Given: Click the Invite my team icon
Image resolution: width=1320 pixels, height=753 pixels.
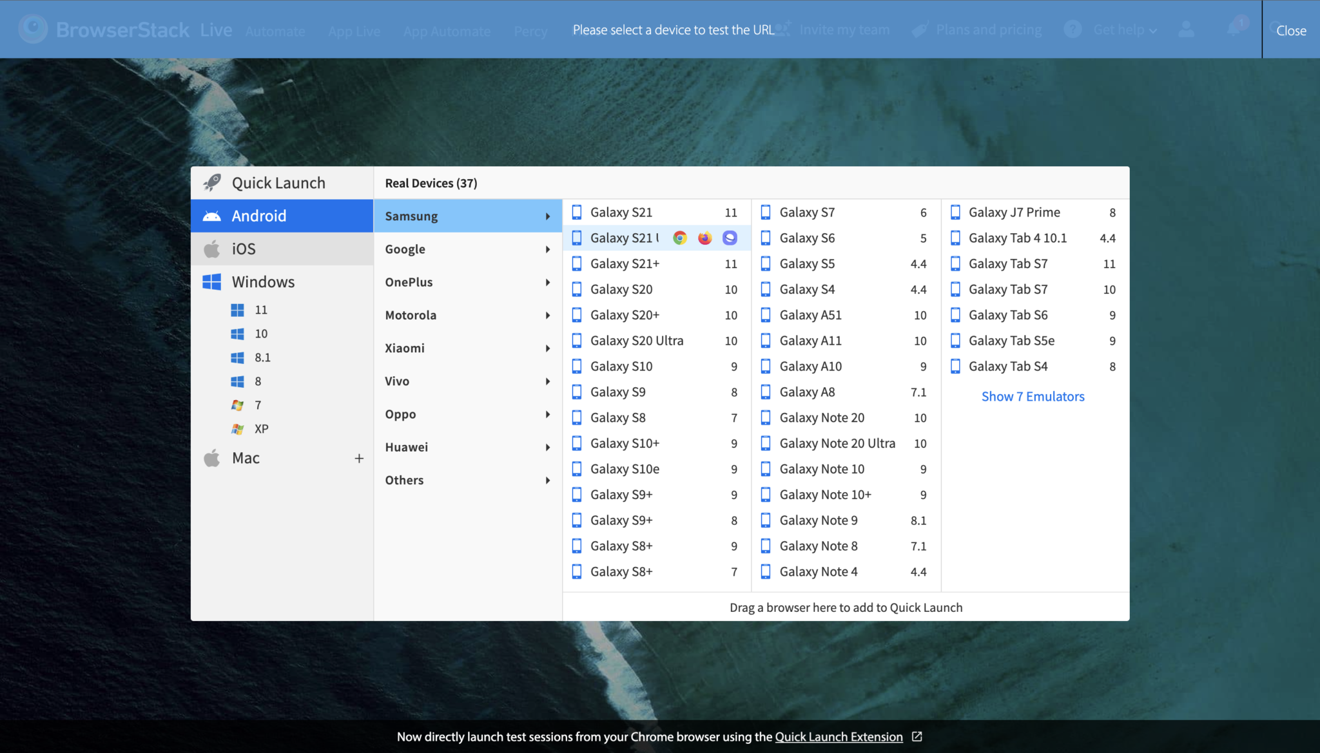Looking at the screenshot, I should click(x=783, y=30).
